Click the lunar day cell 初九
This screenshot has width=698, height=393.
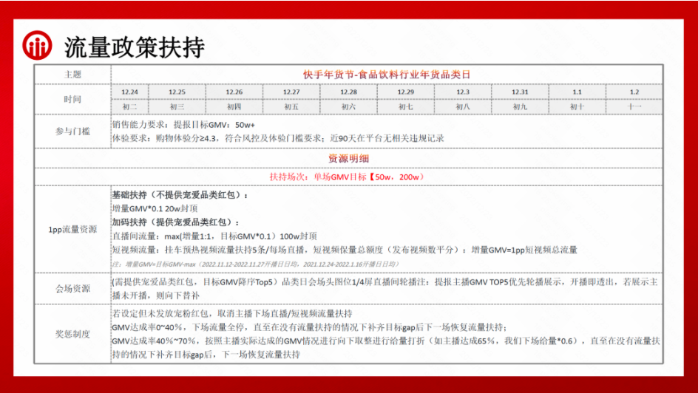[x=520, y=106]
